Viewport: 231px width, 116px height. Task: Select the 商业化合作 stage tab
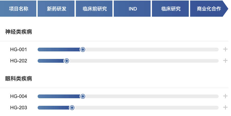(x=209, y=9)
